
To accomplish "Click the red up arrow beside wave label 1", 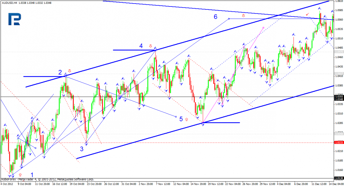I will (x=20, y=175).
